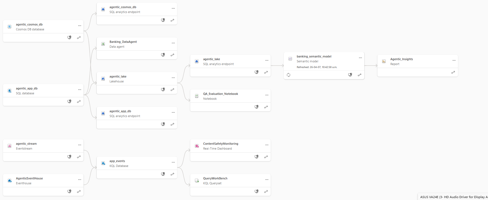Click the Report icon on Agentic_Insights
The width and height of the screenshot is (488, 200).
[x=384, y=61]
